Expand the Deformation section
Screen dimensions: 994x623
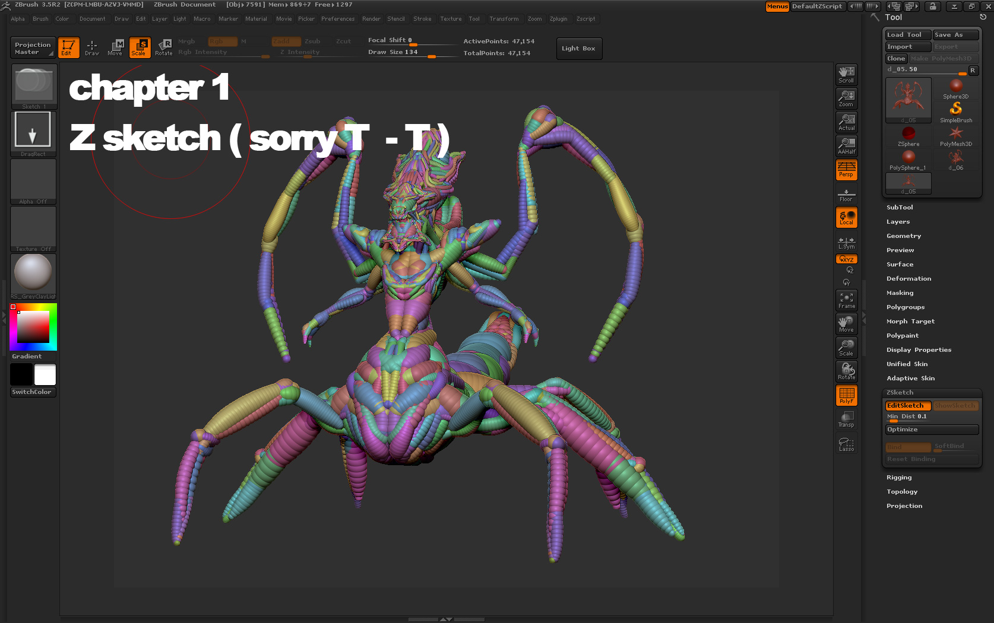(908, 279)
